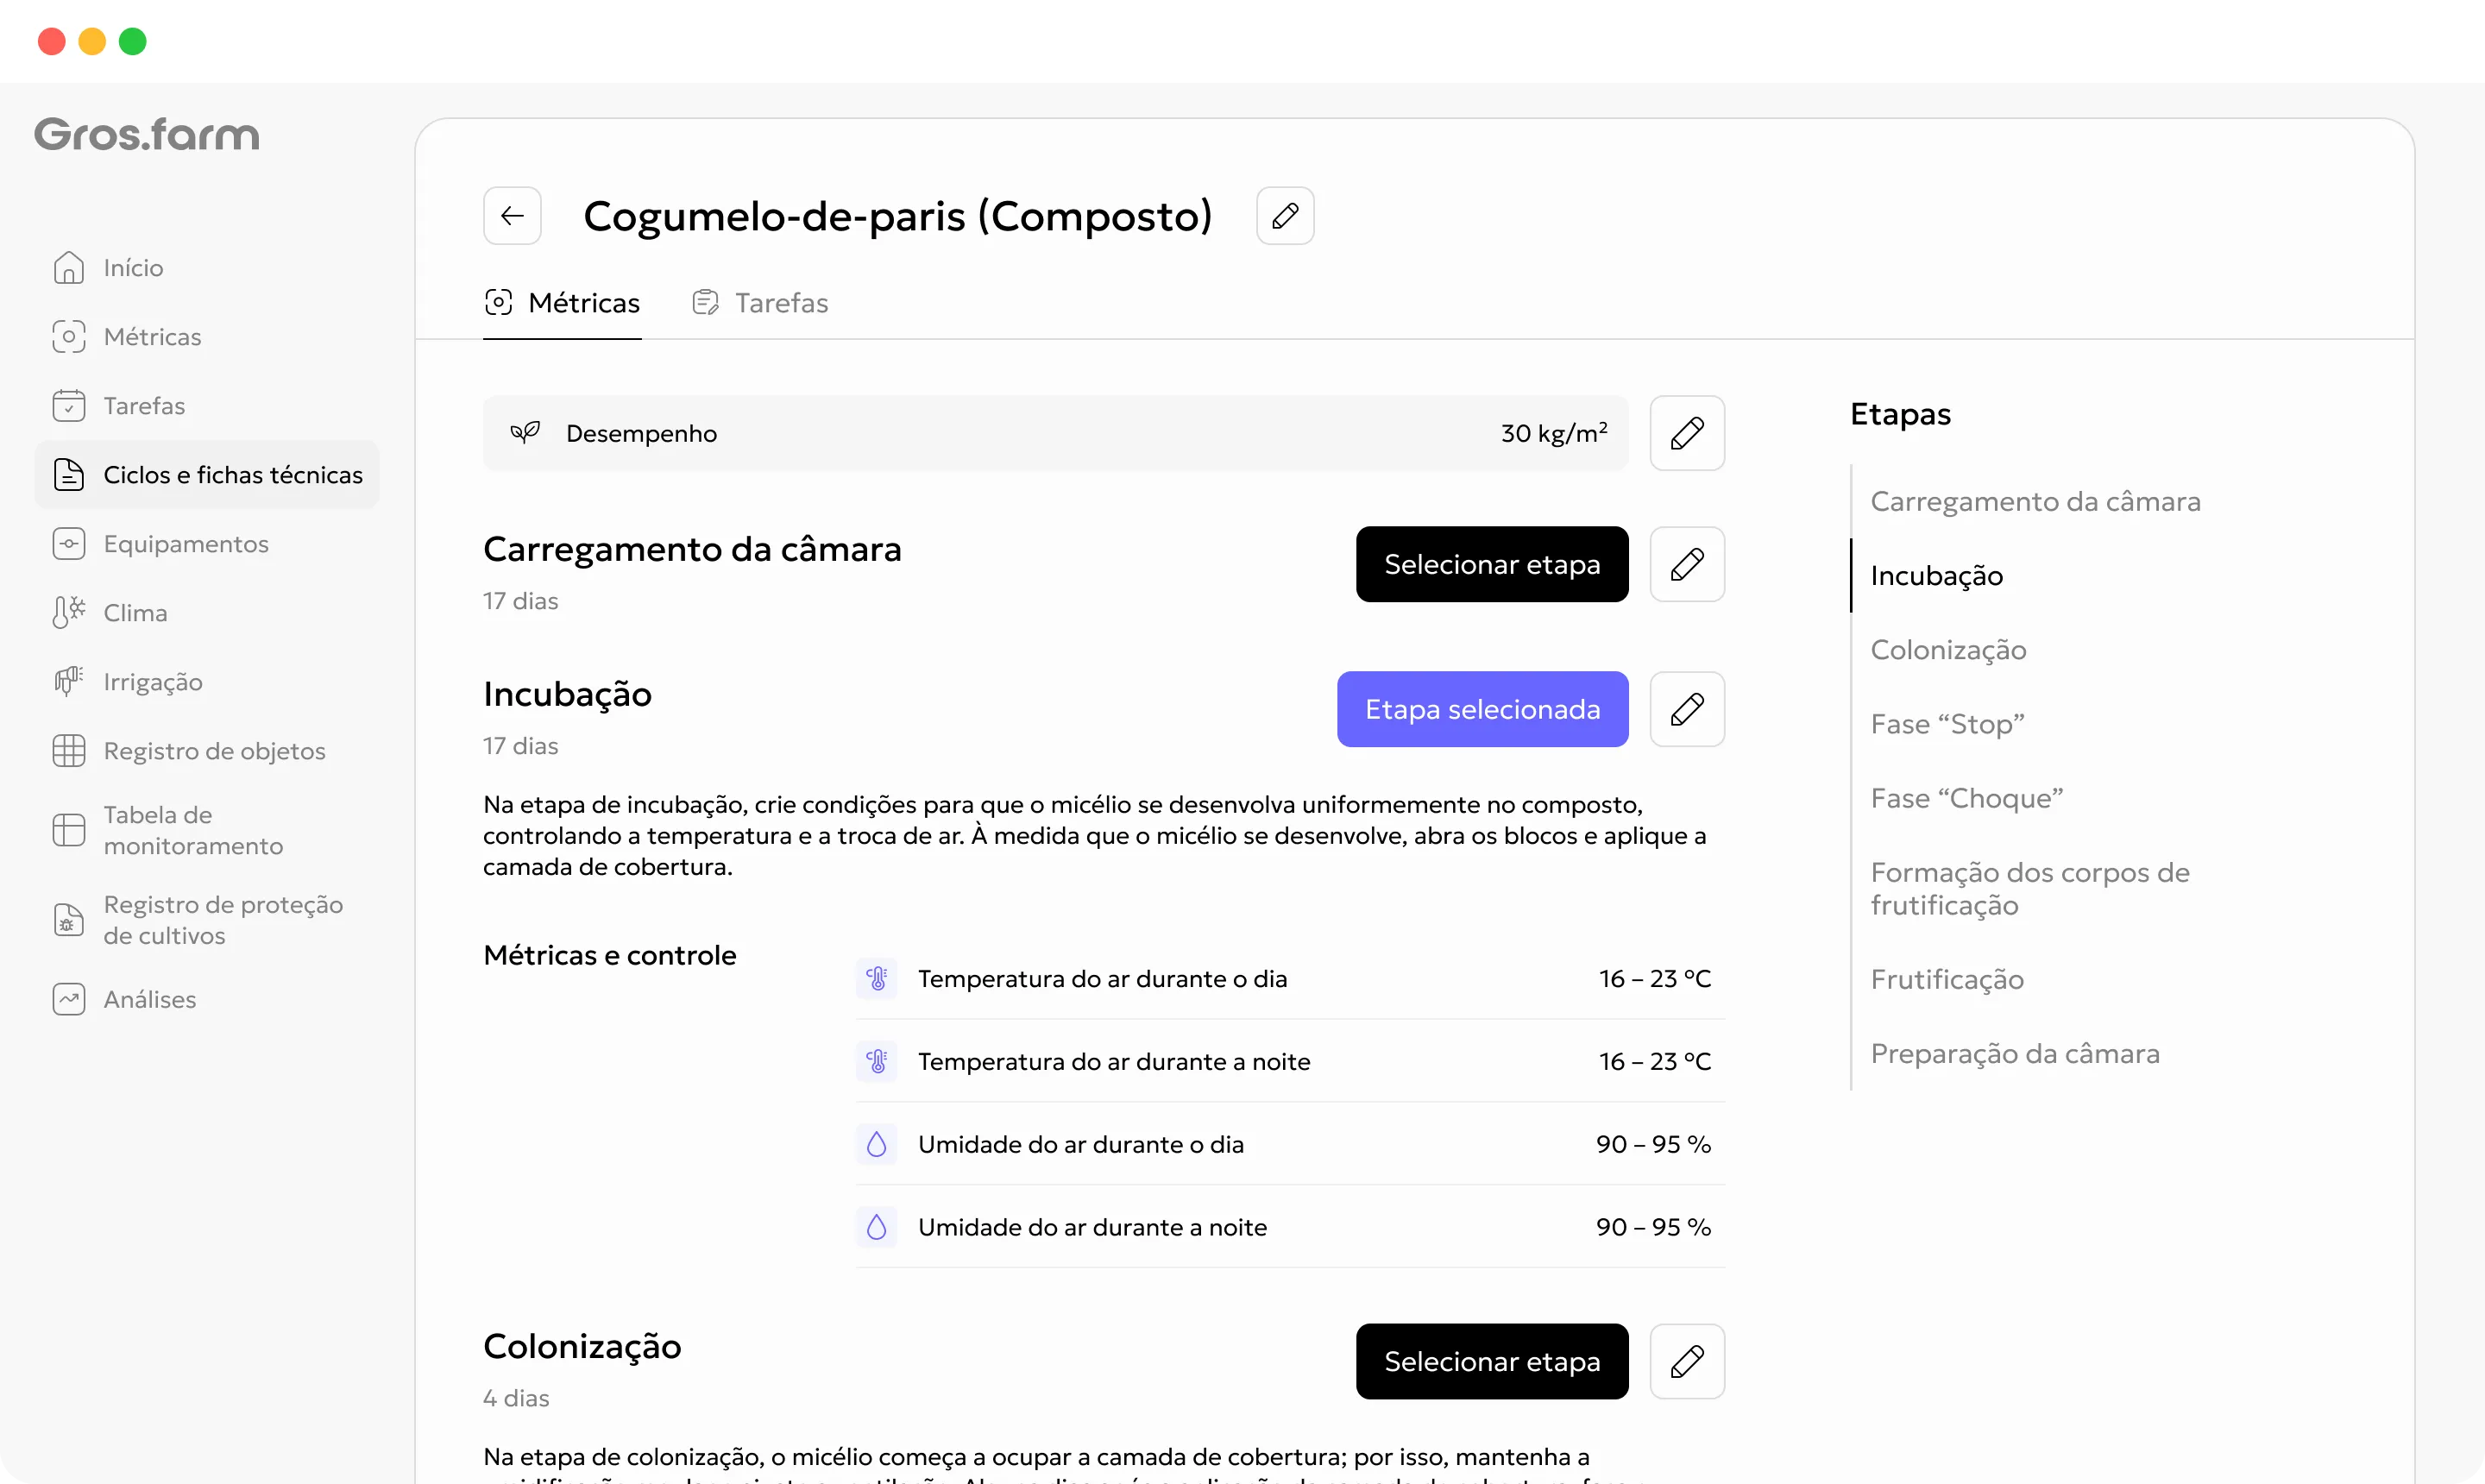Jump to Fase "Stop" in Etapas

tap(1947, 724)
